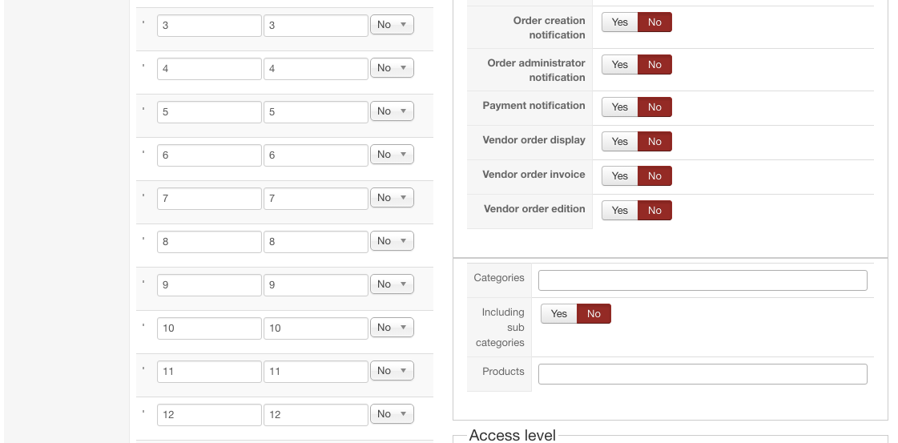Select No for Vendor order invoice

[x=654, y=176]
